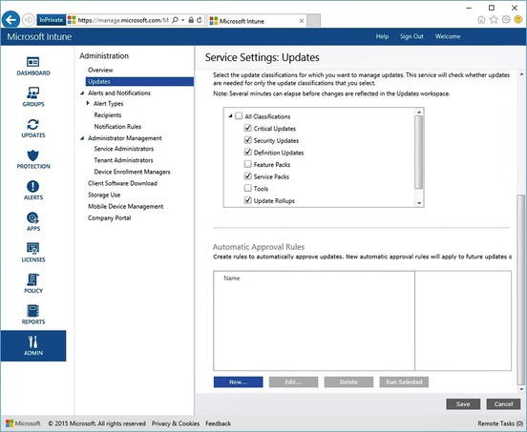The width and height of the screenshot is (527, 432).
Task: Open Client Software Download item
Action: point(122,183)
